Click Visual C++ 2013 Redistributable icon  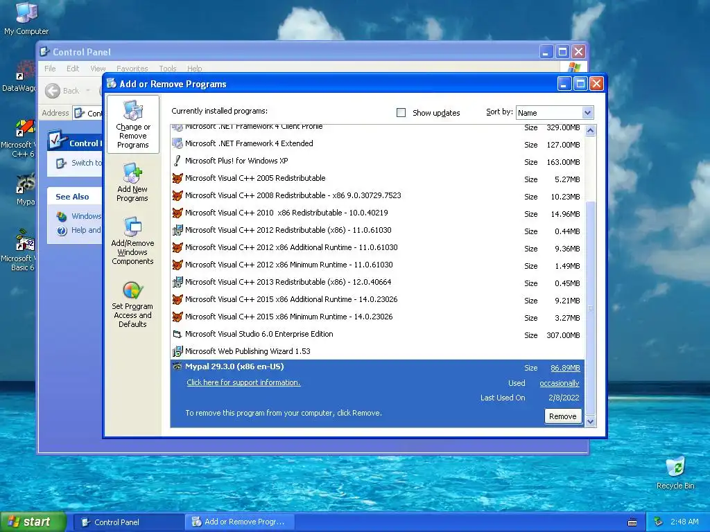[177, 283]
